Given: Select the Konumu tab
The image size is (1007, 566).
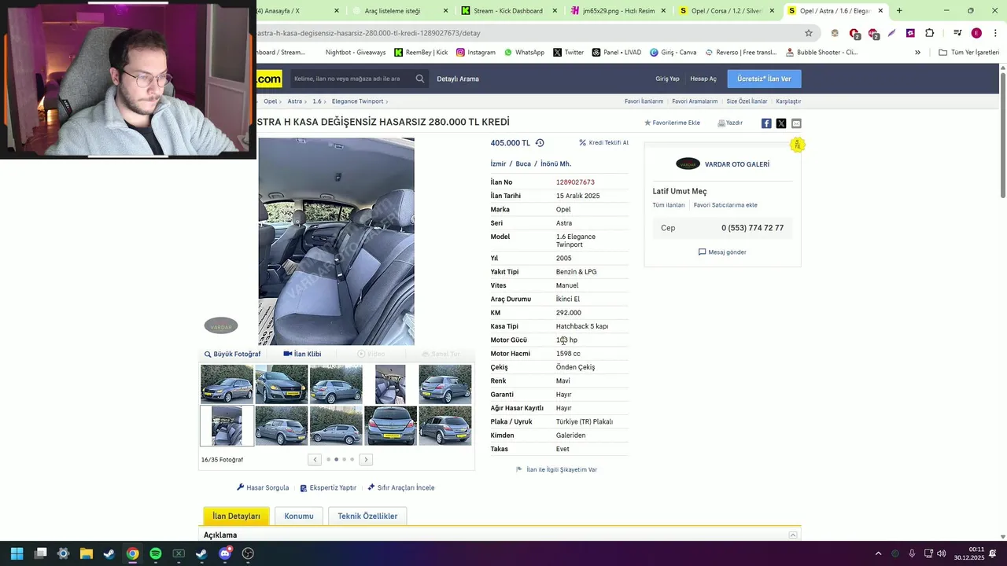Looking at the screenshot, I should (x=299, y=516).
